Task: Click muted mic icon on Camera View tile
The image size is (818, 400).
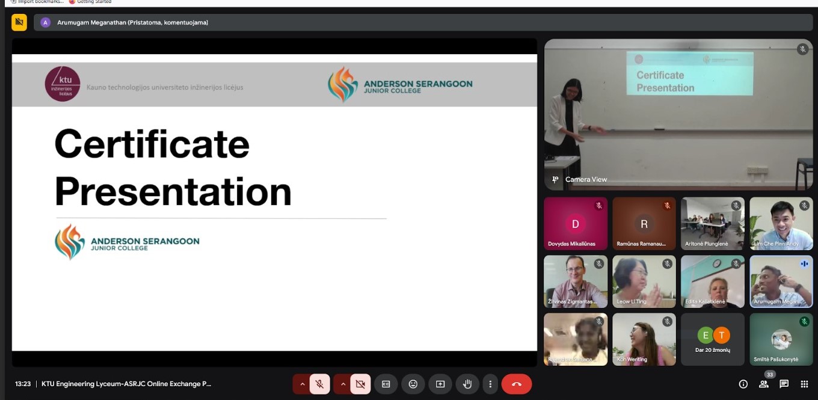Action: [x=802, y=49]
